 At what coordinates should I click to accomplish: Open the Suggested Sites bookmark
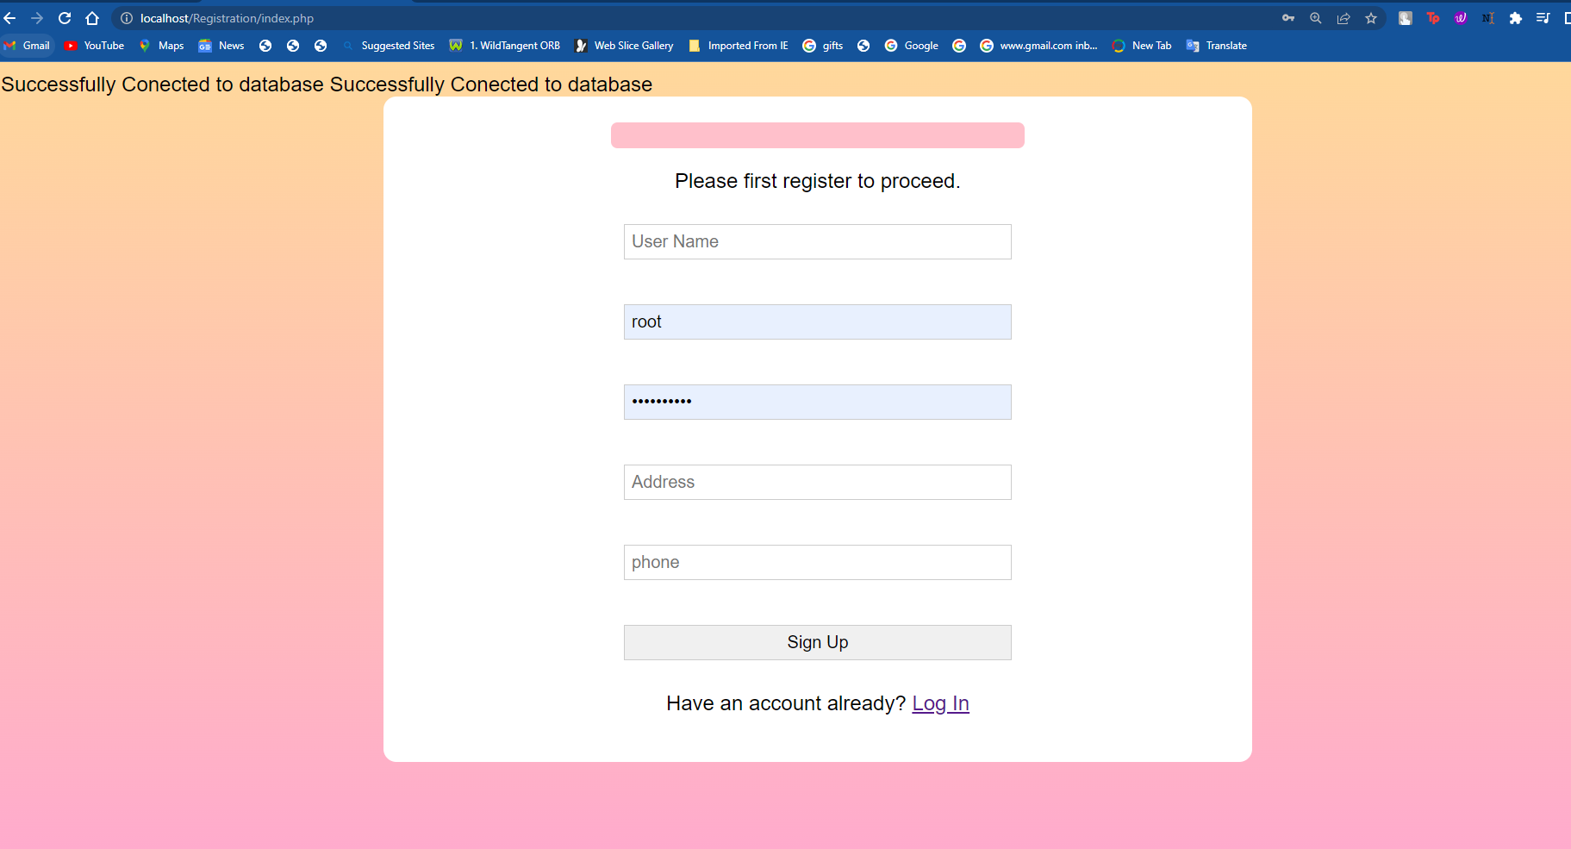[x=390, y=45]
